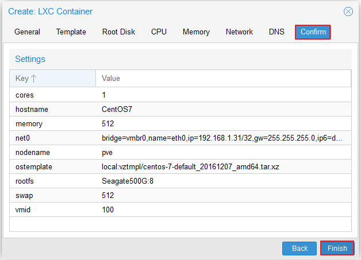
Task: Select the rootfs Seagate500G row
Action: pos(180,181)
